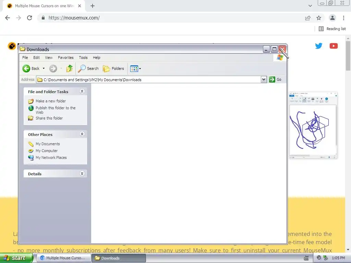Click Publish this folder to the Web
The width and height of the screenshot is (351, 263).
(x=56, y=110)
